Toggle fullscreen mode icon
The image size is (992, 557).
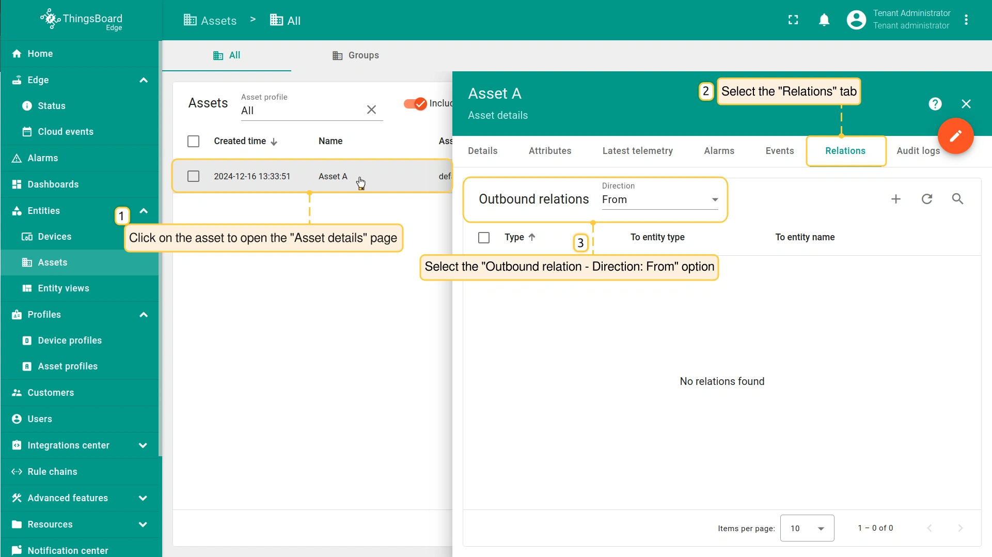(x=793, y=20)
